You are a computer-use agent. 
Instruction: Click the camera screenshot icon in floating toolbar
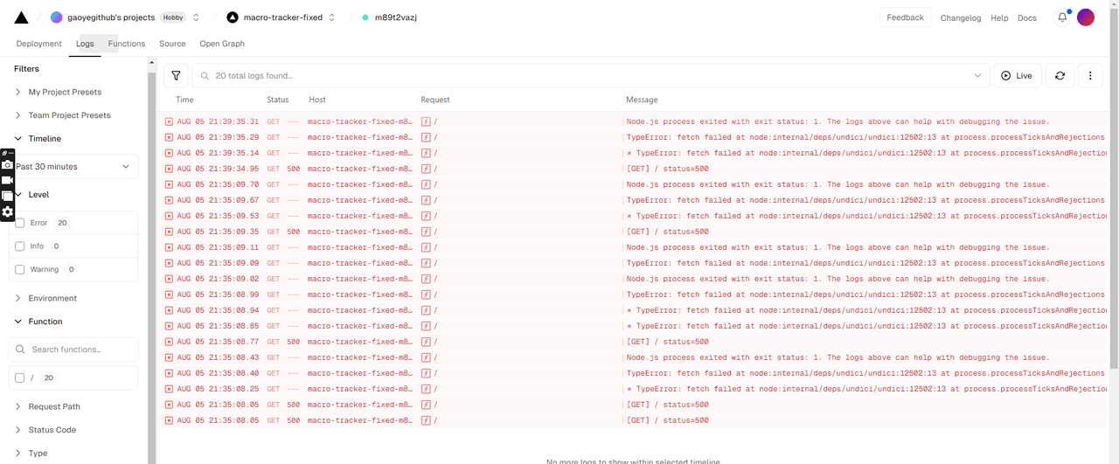tap(7, 164)
